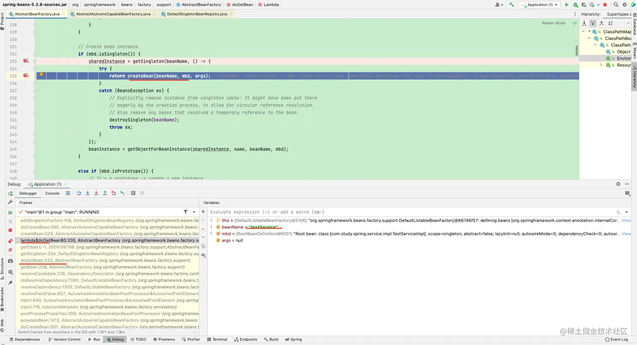637x345 pixels.
Task: Run Application with the green play icon
Action: click(567, 5)
